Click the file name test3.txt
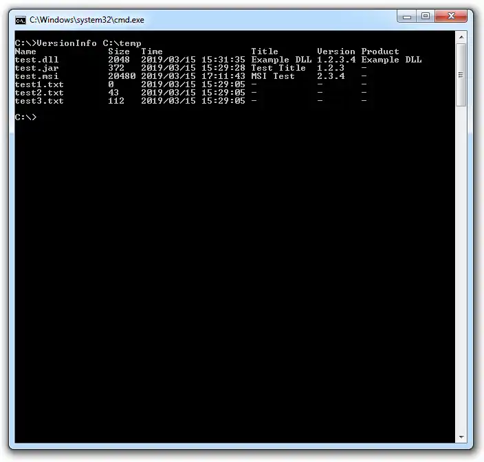The width and height of the screenshot is (484, 462). pos(39,101)
